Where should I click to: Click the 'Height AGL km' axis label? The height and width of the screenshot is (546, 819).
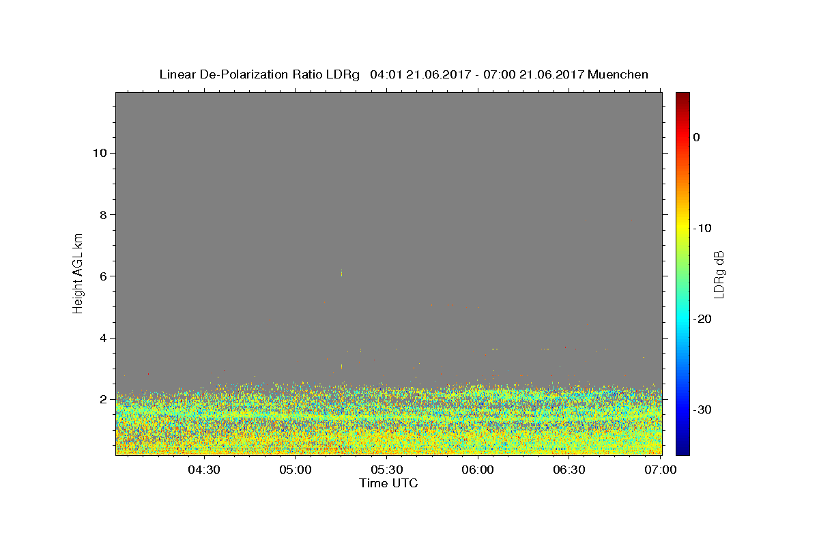pos(78,272)
